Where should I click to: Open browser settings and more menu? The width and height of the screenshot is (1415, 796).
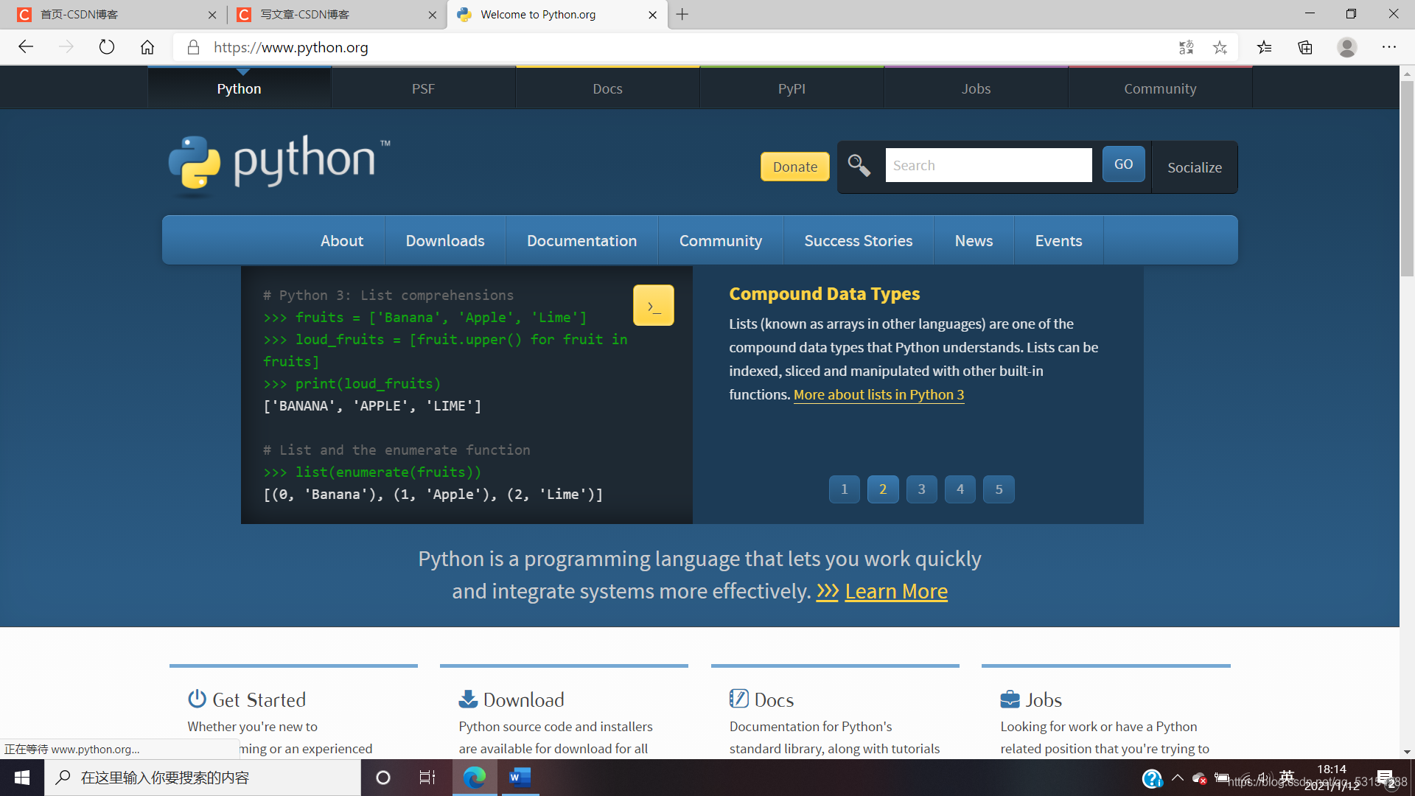[x=1389, y=47]
